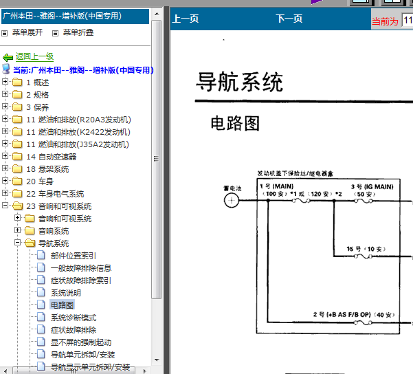Click page icon for 显不屏的强制起动
This screenshot has height=374, width=413.
pyautogui.click(x=41, y=342)
